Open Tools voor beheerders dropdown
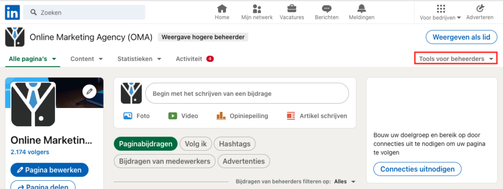Image resolution: width=503 pixels, height=189 pixels. click(x=456, y=58)
